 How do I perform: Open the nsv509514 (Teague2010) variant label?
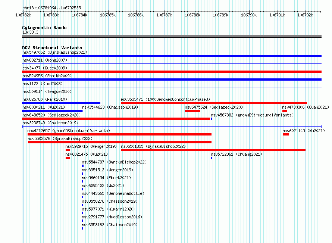coord(47,91)
